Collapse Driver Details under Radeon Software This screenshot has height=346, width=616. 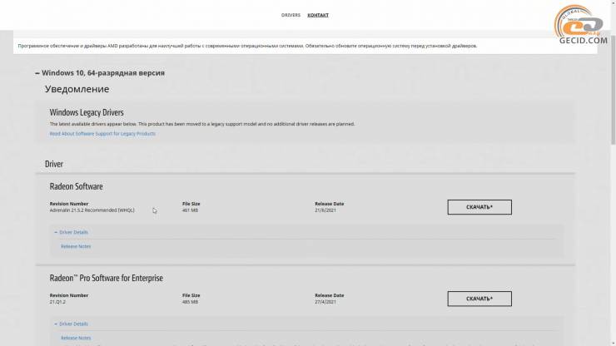pos(72,232)
